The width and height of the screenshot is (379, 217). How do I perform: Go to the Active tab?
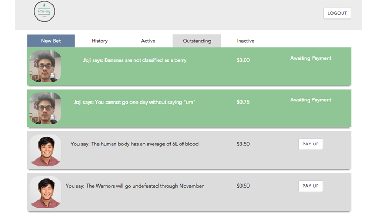click(148, 41)
